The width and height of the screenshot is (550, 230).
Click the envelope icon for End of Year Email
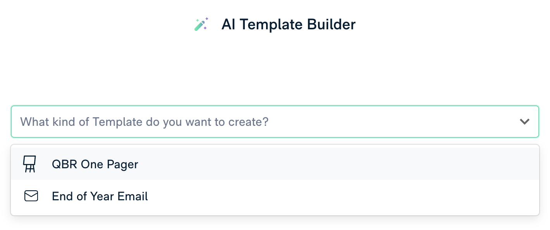coord(31,196)
